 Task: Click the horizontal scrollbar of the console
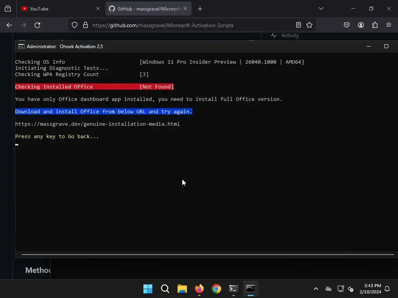pyautogui.click(x=208, y=254)
